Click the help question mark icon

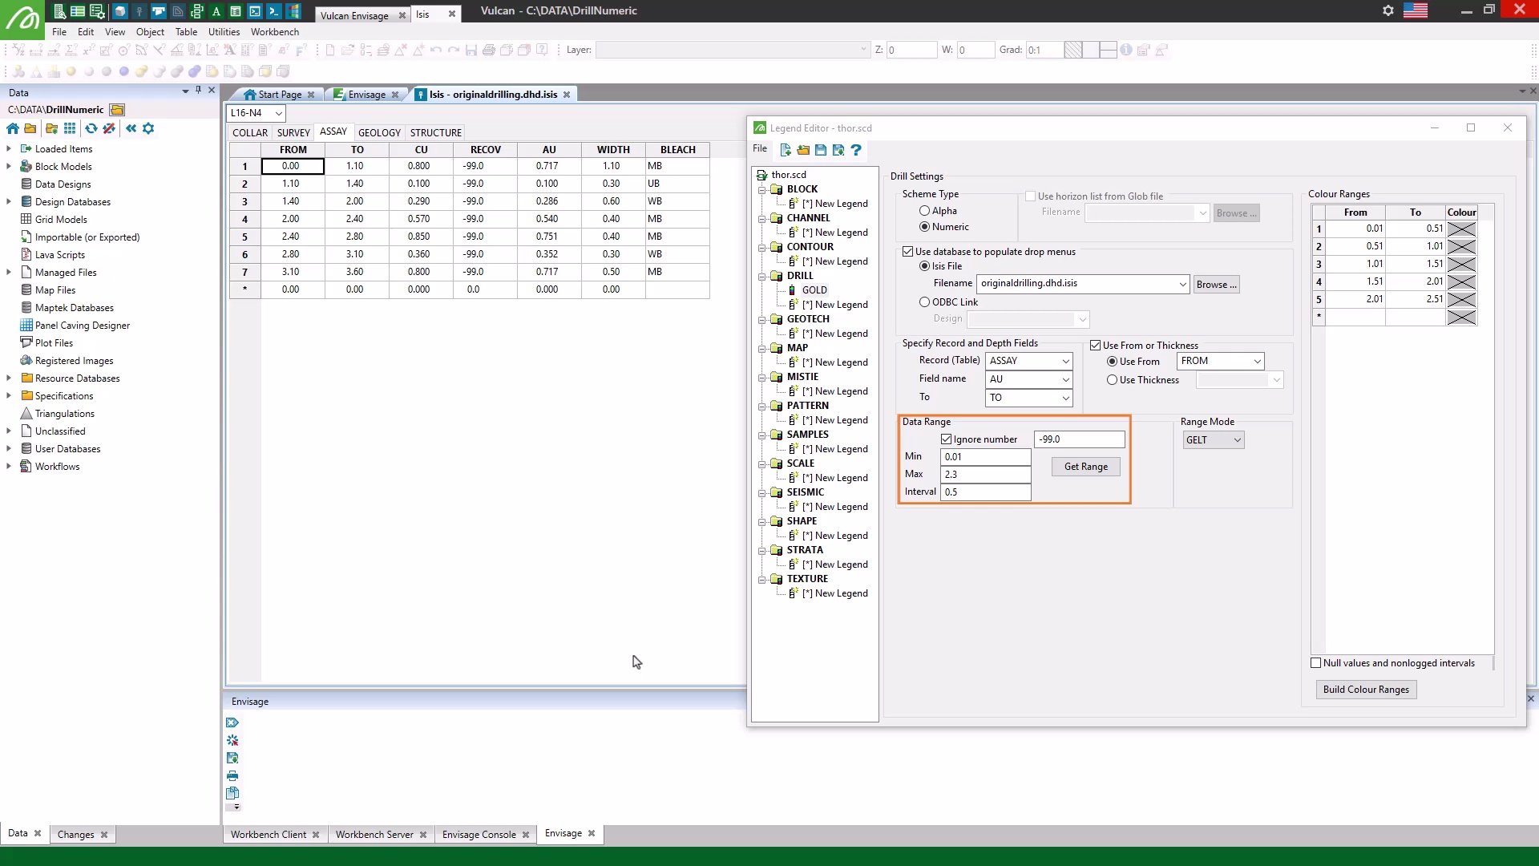click(856, 150)
